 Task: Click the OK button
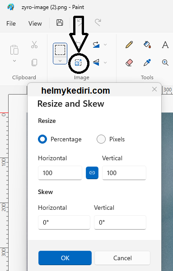65,258
